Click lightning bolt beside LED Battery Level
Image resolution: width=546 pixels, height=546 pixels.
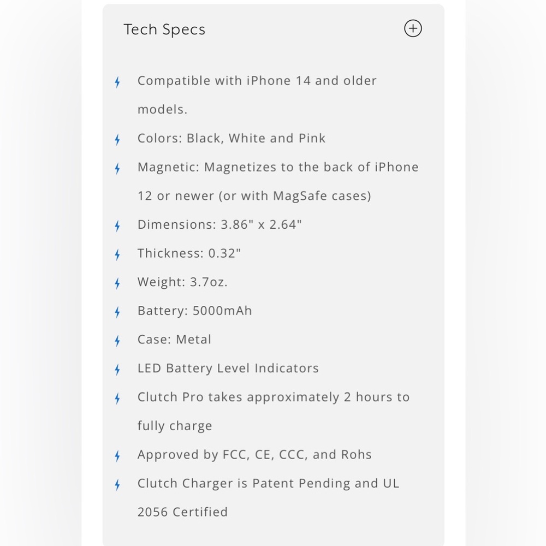point(117,370)
